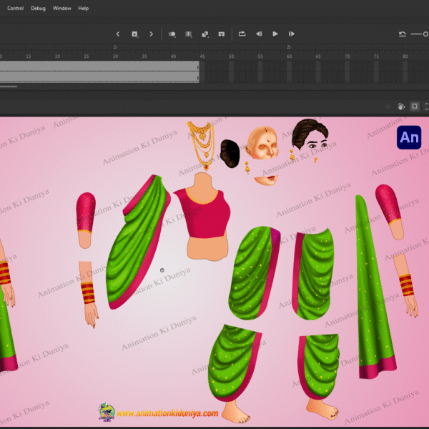The image size is (429, 429).
Task: Decrease stage zoom with down arrow
Action: pos(426,109)
